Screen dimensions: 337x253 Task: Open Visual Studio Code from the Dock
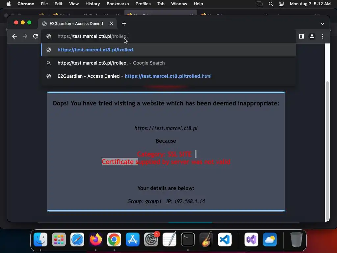tap(225, 239)
